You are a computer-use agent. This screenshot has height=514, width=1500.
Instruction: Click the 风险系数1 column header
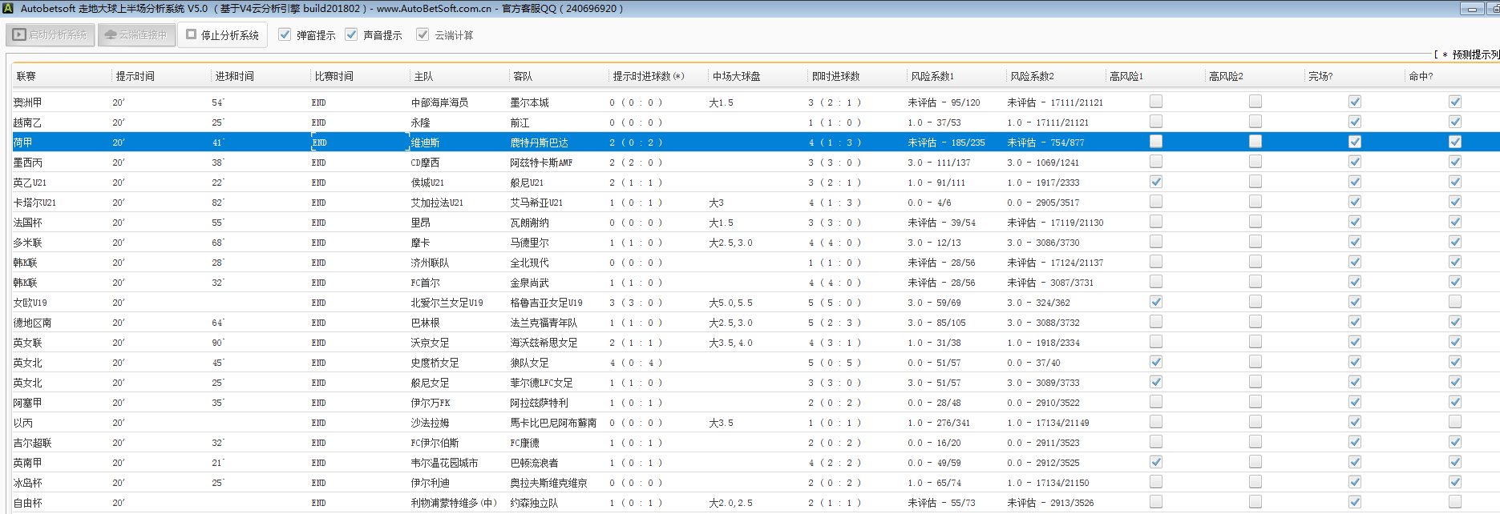coord(932,76)
